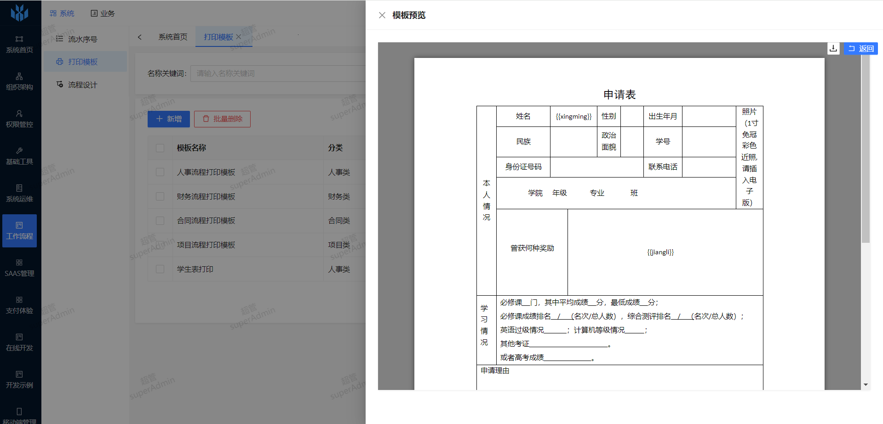
Task: Click the 分类 column header
Action: coord(335,148)
